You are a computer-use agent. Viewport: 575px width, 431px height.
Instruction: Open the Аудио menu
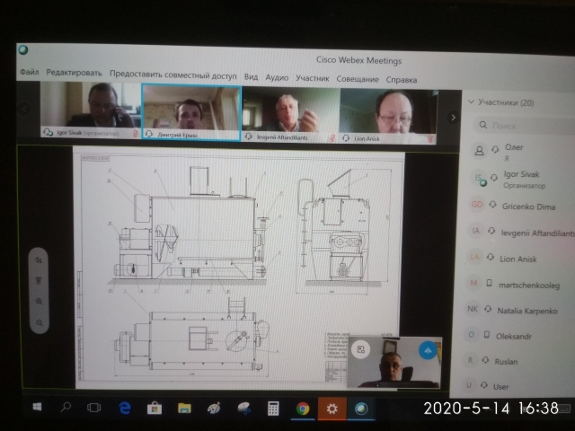click(x=277, y=78)
